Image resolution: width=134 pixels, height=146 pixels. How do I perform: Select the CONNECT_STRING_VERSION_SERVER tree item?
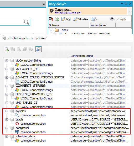40,77
